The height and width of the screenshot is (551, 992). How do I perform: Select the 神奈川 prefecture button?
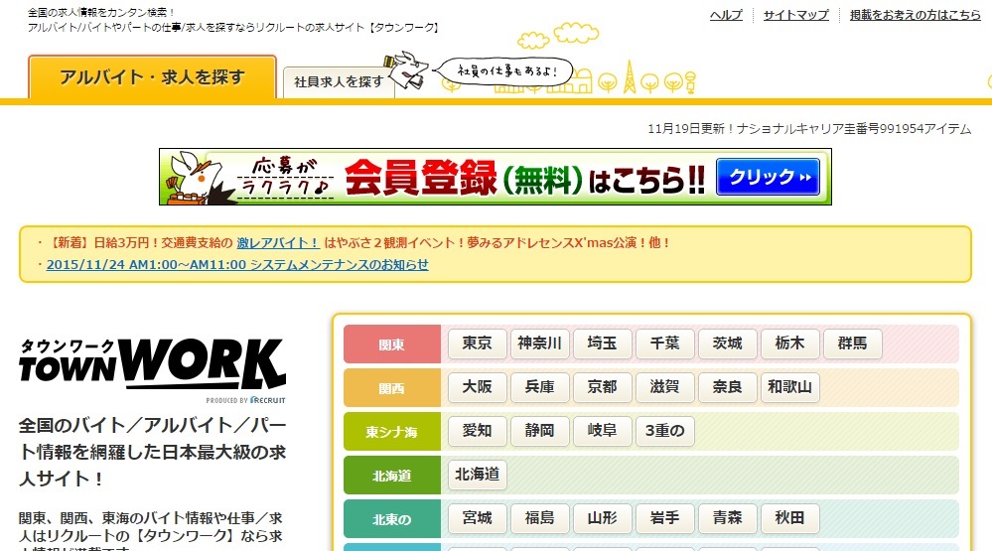pos(539,344)
